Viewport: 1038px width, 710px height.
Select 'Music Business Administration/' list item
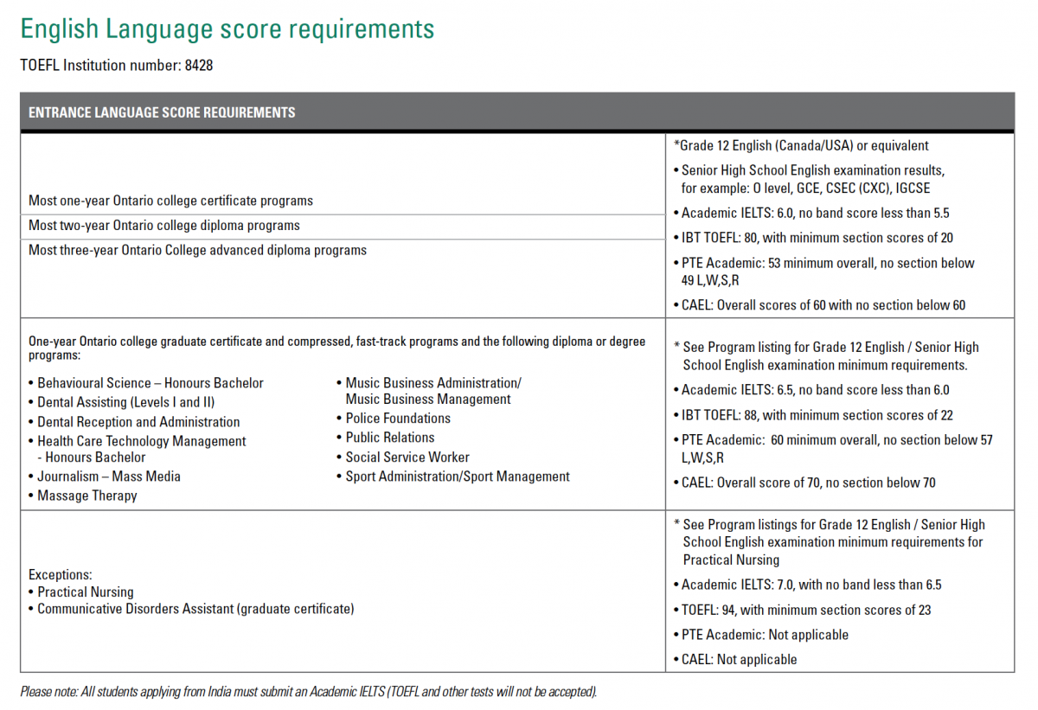click(429, 391)
